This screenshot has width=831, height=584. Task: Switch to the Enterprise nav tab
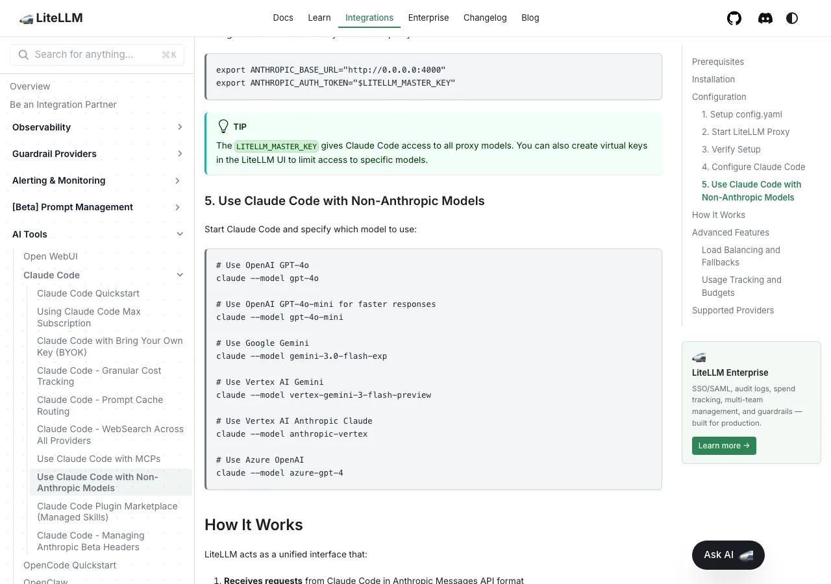[x=428, y=18]
